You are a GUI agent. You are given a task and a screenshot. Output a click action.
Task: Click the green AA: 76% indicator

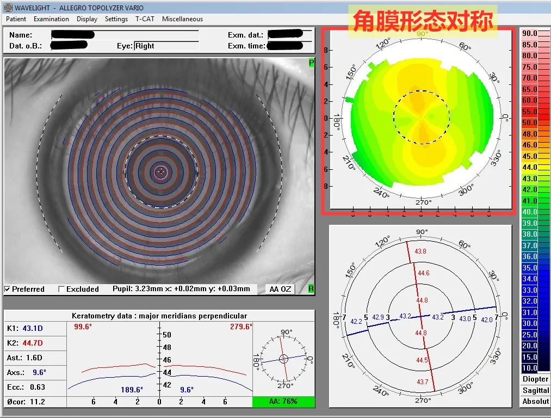(283, 402)
